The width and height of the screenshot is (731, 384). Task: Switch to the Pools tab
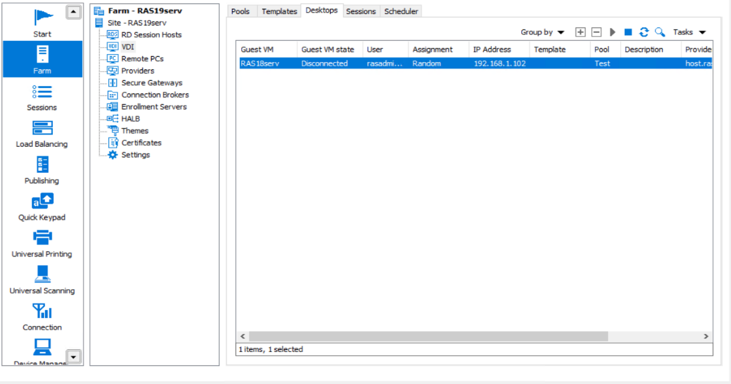(x=240, y=11)
